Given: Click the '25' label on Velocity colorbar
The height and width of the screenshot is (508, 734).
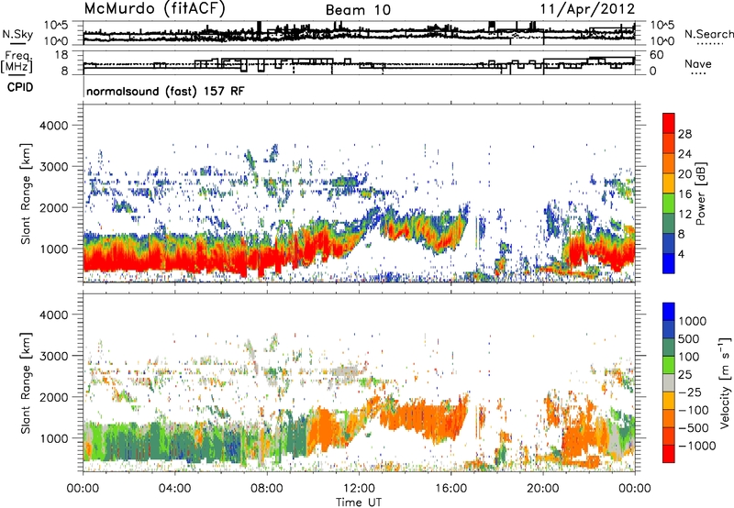Looking at the screenshot, I should (x=684, y=374).
